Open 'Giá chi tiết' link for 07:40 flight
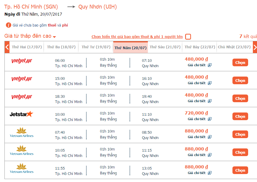 point(196,137)
